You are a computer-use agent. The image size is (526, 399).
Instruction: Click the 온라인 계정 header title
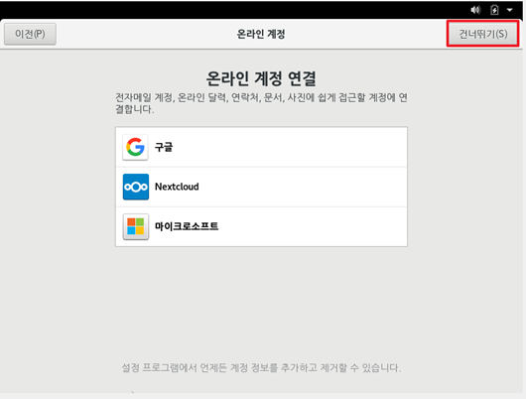point(261,34)
